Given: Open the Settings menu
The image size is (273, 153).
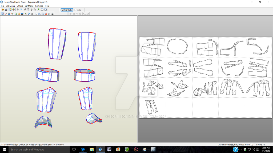Looking at the screenshot, I should pos(39,6).
